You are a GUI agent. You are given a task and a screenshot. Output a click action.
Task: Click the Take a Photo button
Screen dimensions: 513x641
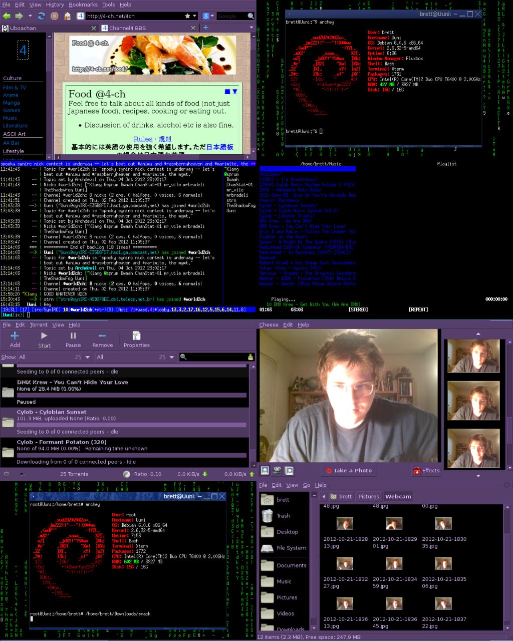coord(349,471)
